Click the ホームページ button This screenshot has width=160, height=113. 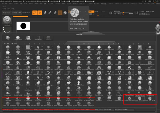tap(6, 13)
